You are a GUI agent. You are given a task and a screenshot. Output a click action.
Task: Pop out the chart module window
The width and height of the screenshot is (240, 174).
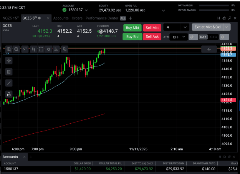(x=230, y=18)
